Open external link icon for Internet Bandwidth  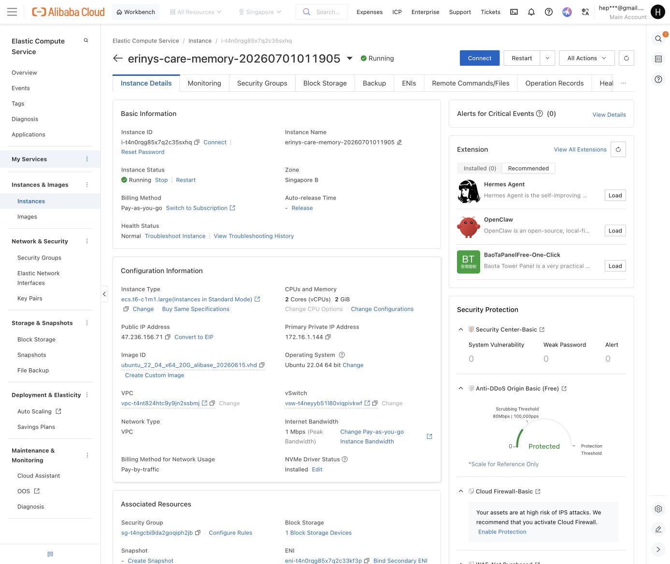tap(429, 436)
